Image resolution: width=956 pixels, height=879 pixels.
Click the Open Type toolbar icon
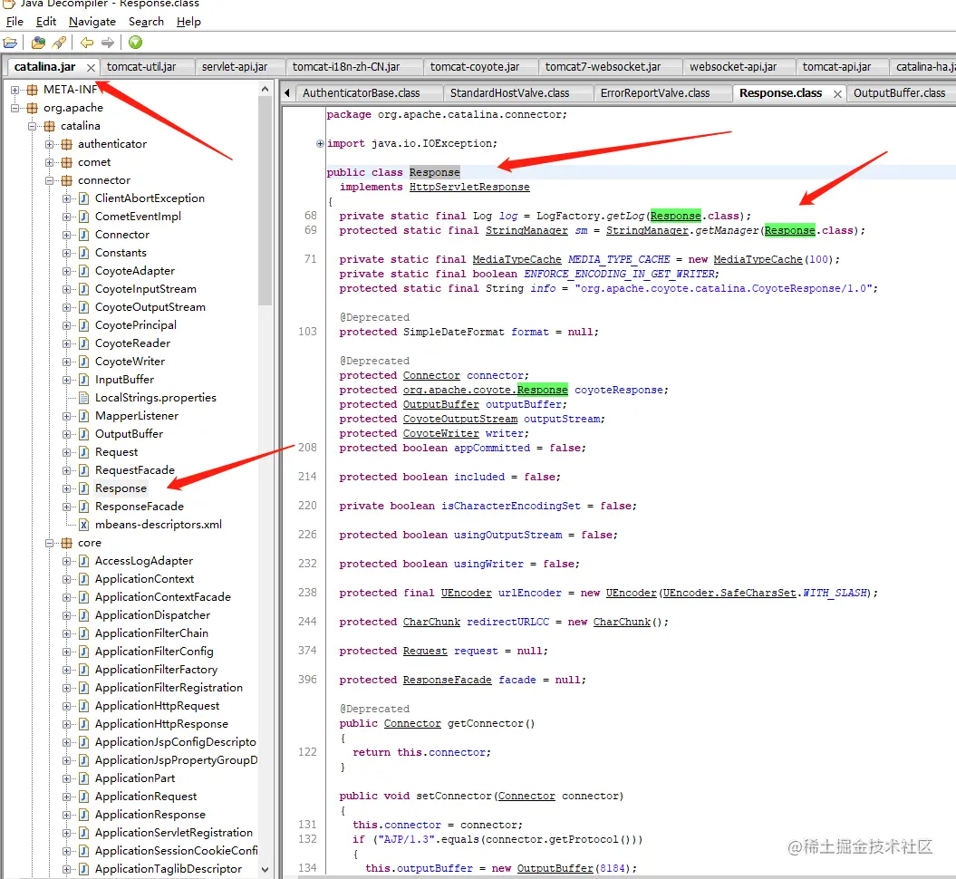(38, 43)
